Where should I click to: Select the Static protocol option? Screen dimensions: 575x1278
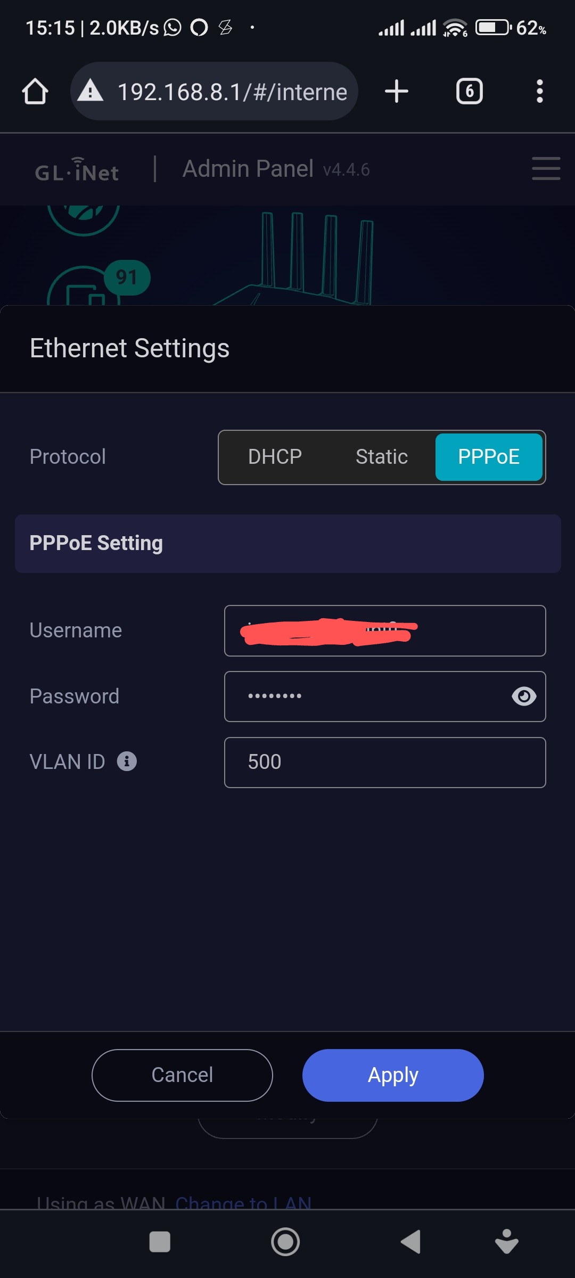[382, 457]
